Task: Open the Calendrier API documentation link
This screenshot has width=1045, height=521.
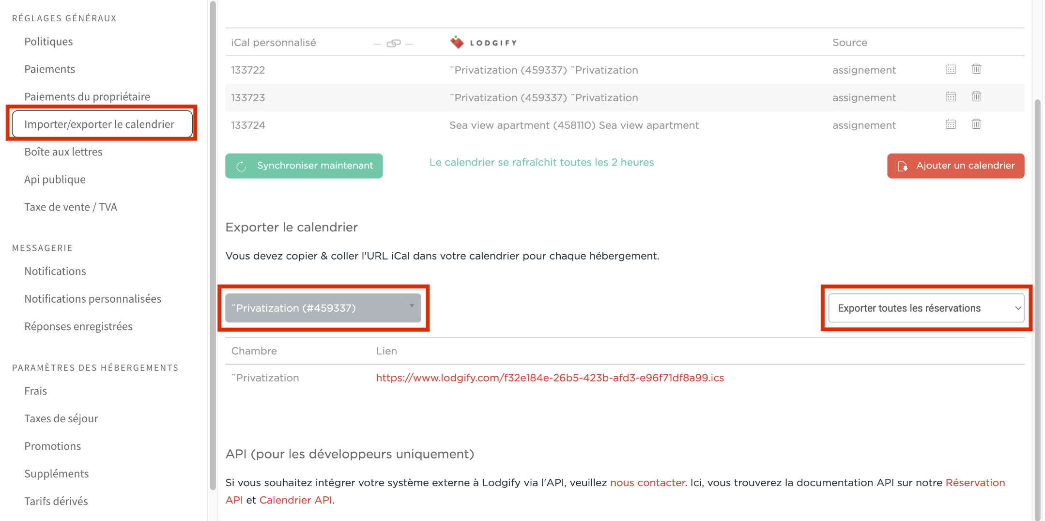Action: (x=295, y=500)
